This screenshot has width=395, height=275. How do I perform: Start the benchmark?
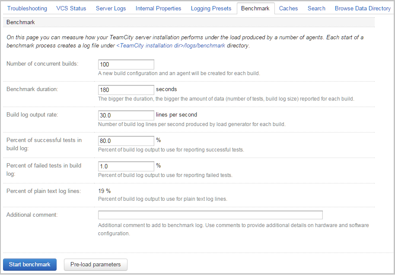30,265
